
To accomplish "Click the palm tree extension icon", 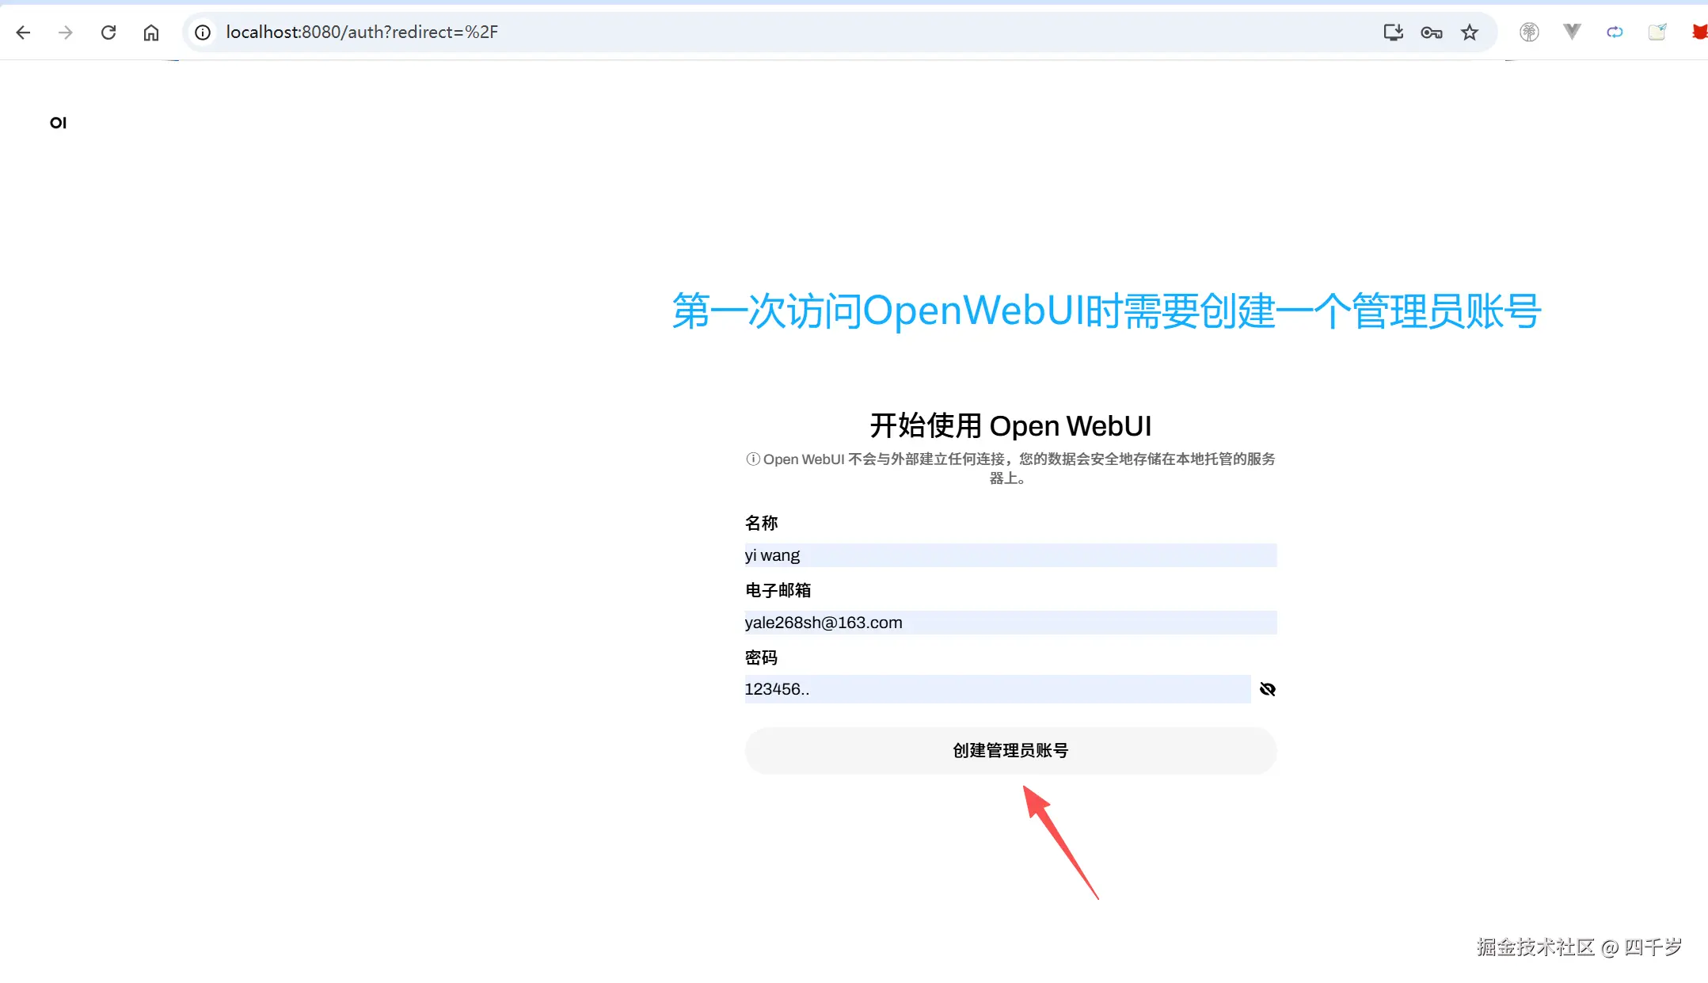I will [1530, 32].
